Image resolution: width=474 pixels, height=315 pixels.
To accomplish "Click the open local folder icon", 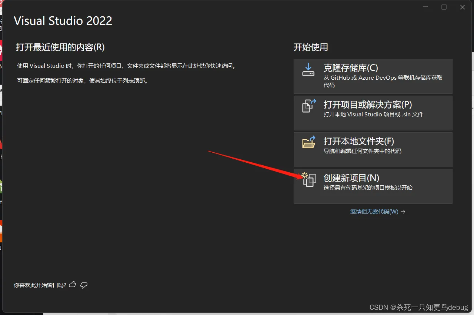I will tap(309, 142).
